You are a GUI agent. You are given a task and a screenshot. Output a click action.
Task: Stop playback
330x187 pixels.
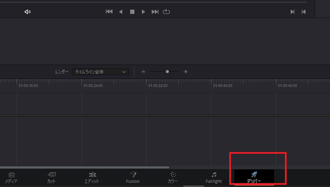pos(132,12)
